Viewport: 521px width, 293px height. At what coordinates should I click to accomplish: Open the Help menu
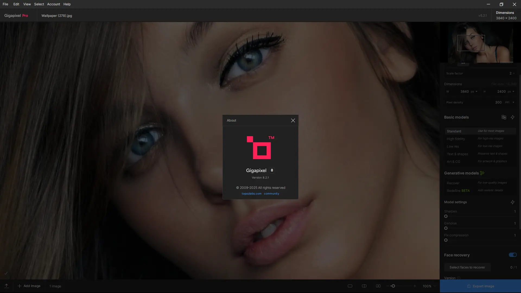pyautogui.click(x=67, y=4)
